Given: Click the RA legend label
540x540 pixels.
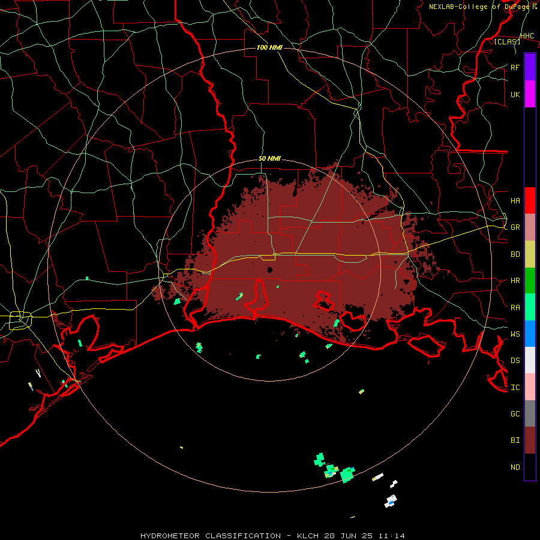Looking at the screenshot, I should pyautogui.click(x=515, y=308).
